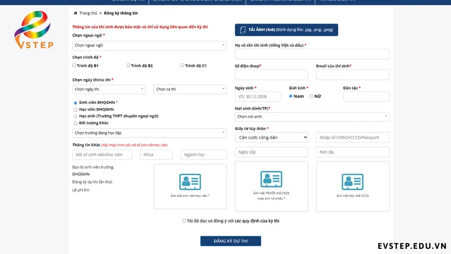Viewport: 451px width, 254px height.
Task: Click the Ngành học input field
Action: click(203, 155)
